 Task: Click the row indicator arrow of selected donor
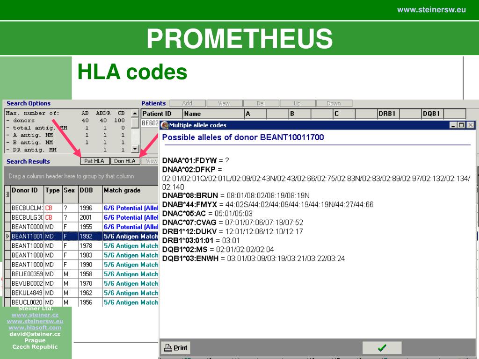pyautogui.click(x=7, y=236)
